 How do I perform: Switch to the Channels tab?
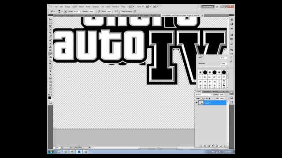point(207,92)
